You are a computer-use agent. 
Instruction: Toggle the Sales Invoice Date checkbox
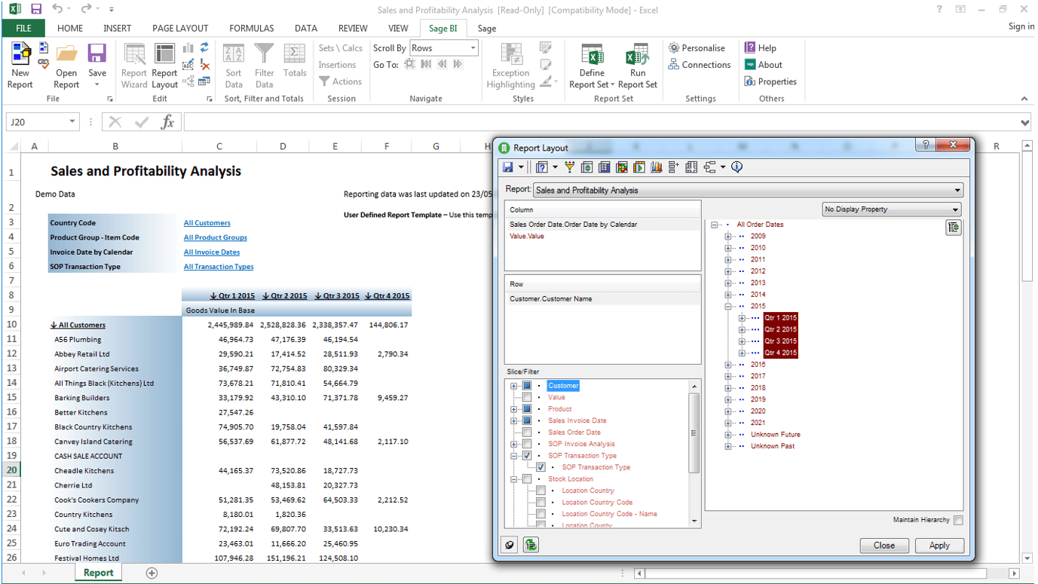(527, 420)
